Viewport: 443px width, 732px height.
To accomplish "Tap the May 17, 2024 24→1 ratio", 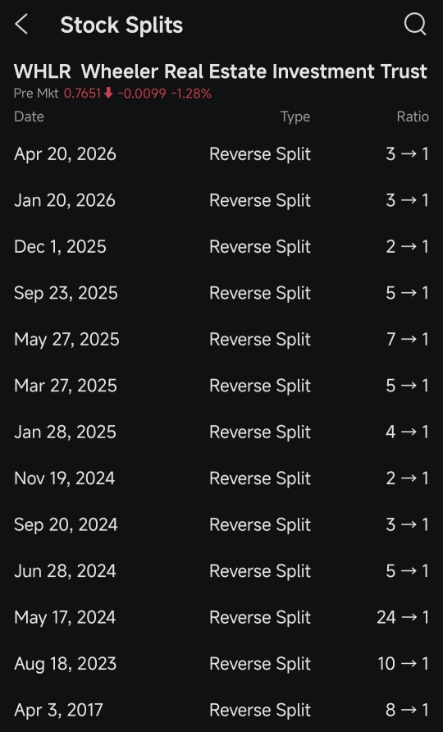I will click(x=402, y=617).
